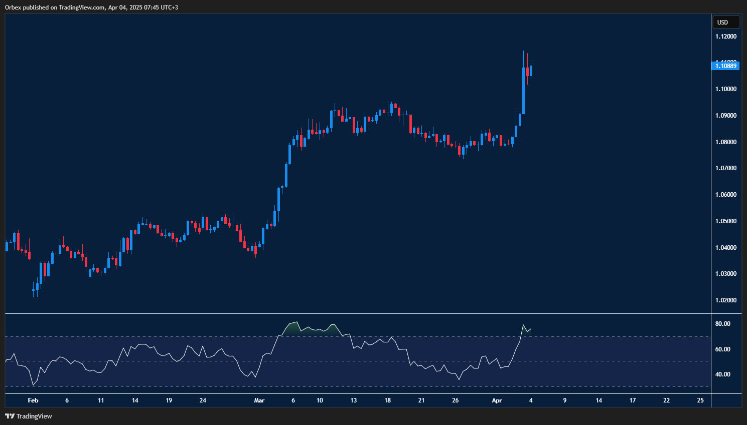Select the highlighted 1.10889 price label
This screenshot has height=425, width=747.
725,66
